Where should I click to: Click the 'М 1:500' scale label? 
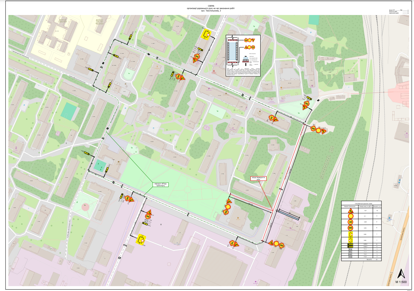[401, 281]
